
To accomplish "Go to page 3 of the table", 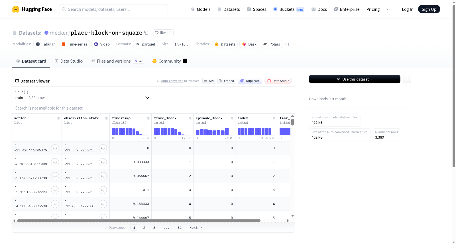I will click(x=154, y=228).
